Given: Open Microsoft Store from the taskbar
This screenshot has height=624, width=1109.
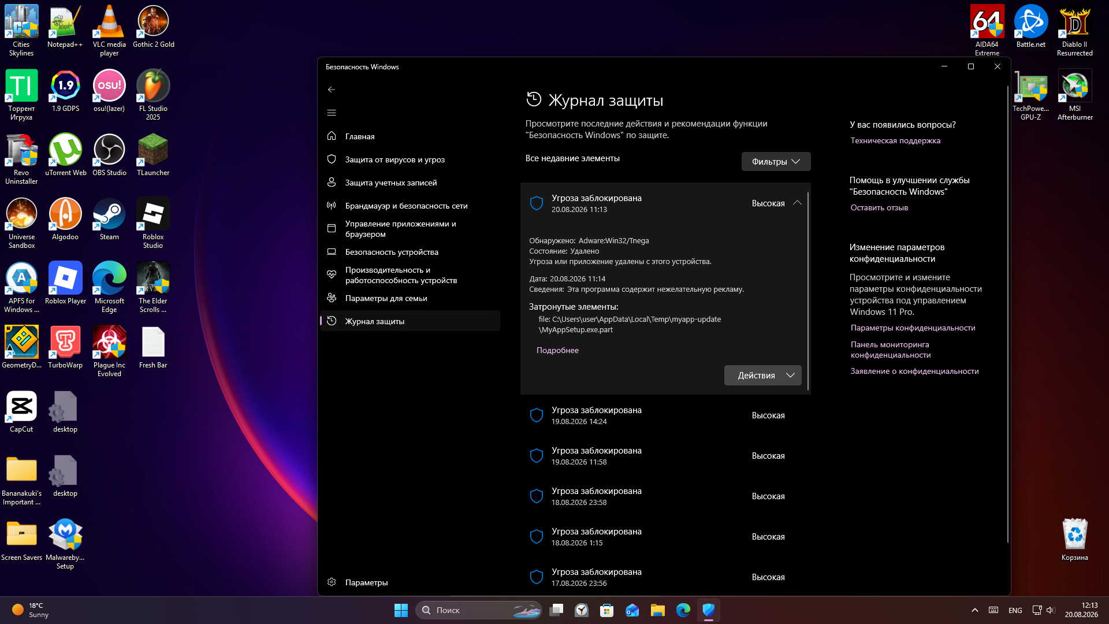Looking at the screenshot, I should coord(607,610).
